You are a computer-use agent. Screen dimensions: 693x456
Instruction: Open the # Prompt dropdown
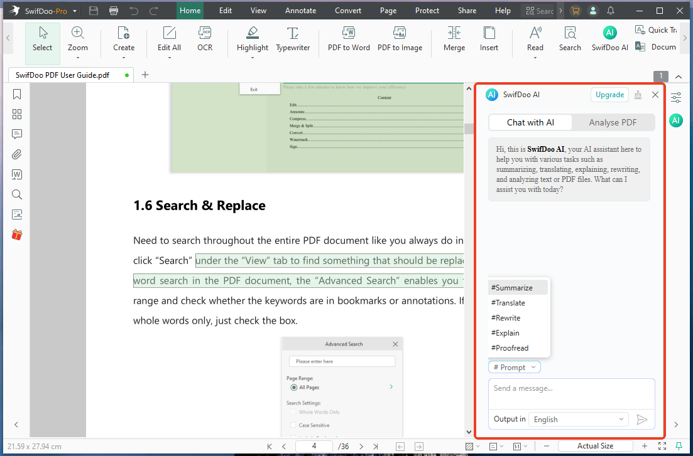pos(514,367)
